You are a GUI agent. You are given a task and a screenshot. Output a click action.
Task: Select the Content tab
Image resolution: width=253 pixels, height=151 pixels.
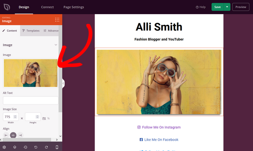coord(10,31)
